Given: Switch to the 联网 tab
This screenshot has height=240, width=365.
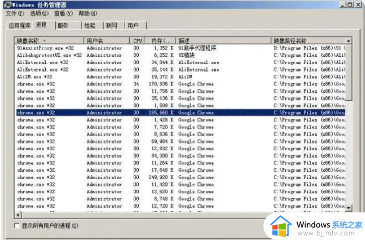Looking at the screenshot, I should pos(114,26).
